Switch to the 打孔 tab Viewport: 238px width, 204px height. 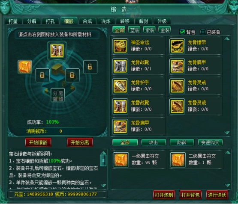point(50,21)
